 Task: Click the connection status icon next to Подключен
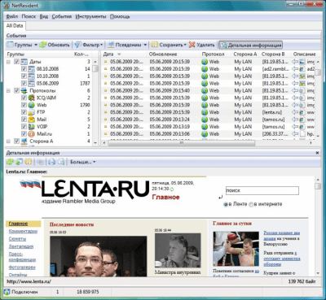pyautogui.click(x=7, y=292)
